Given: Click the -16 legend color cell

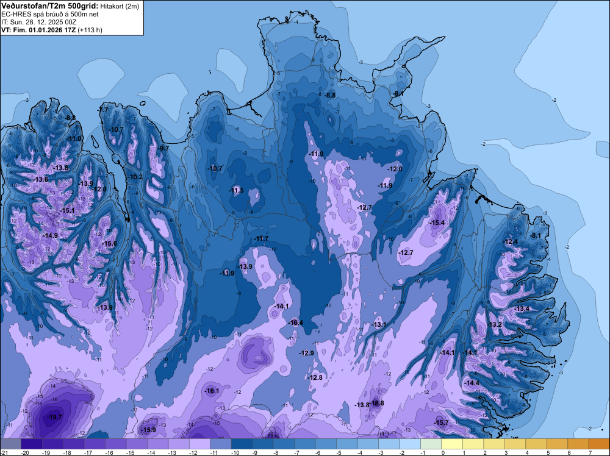Looking at the screenshot, I should [115, 444].
